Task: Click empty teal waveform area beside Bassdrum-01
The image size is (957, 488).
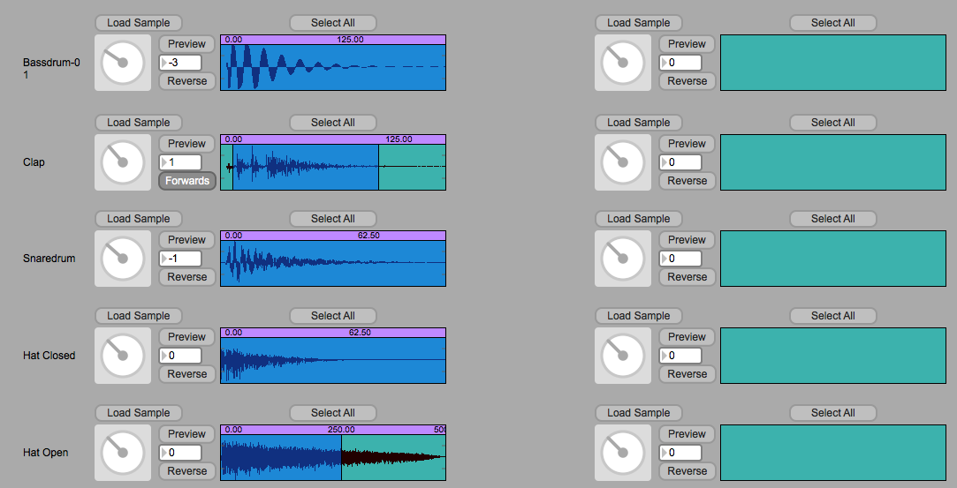Action: click(833, 63)
